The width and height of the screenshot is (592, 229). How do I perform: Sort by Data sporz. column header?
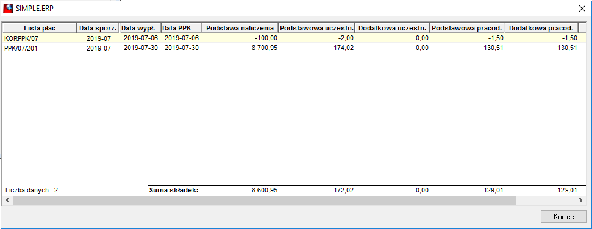click(x=98, y=28)
